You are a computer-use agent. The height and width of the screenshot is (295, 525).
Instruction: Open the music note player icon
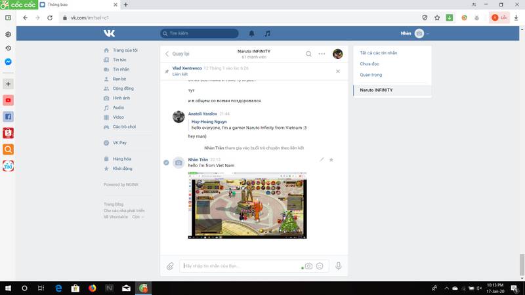point(267,33)
